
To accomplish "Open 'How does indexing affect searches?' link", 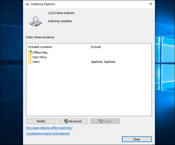I will click(49, 128).
